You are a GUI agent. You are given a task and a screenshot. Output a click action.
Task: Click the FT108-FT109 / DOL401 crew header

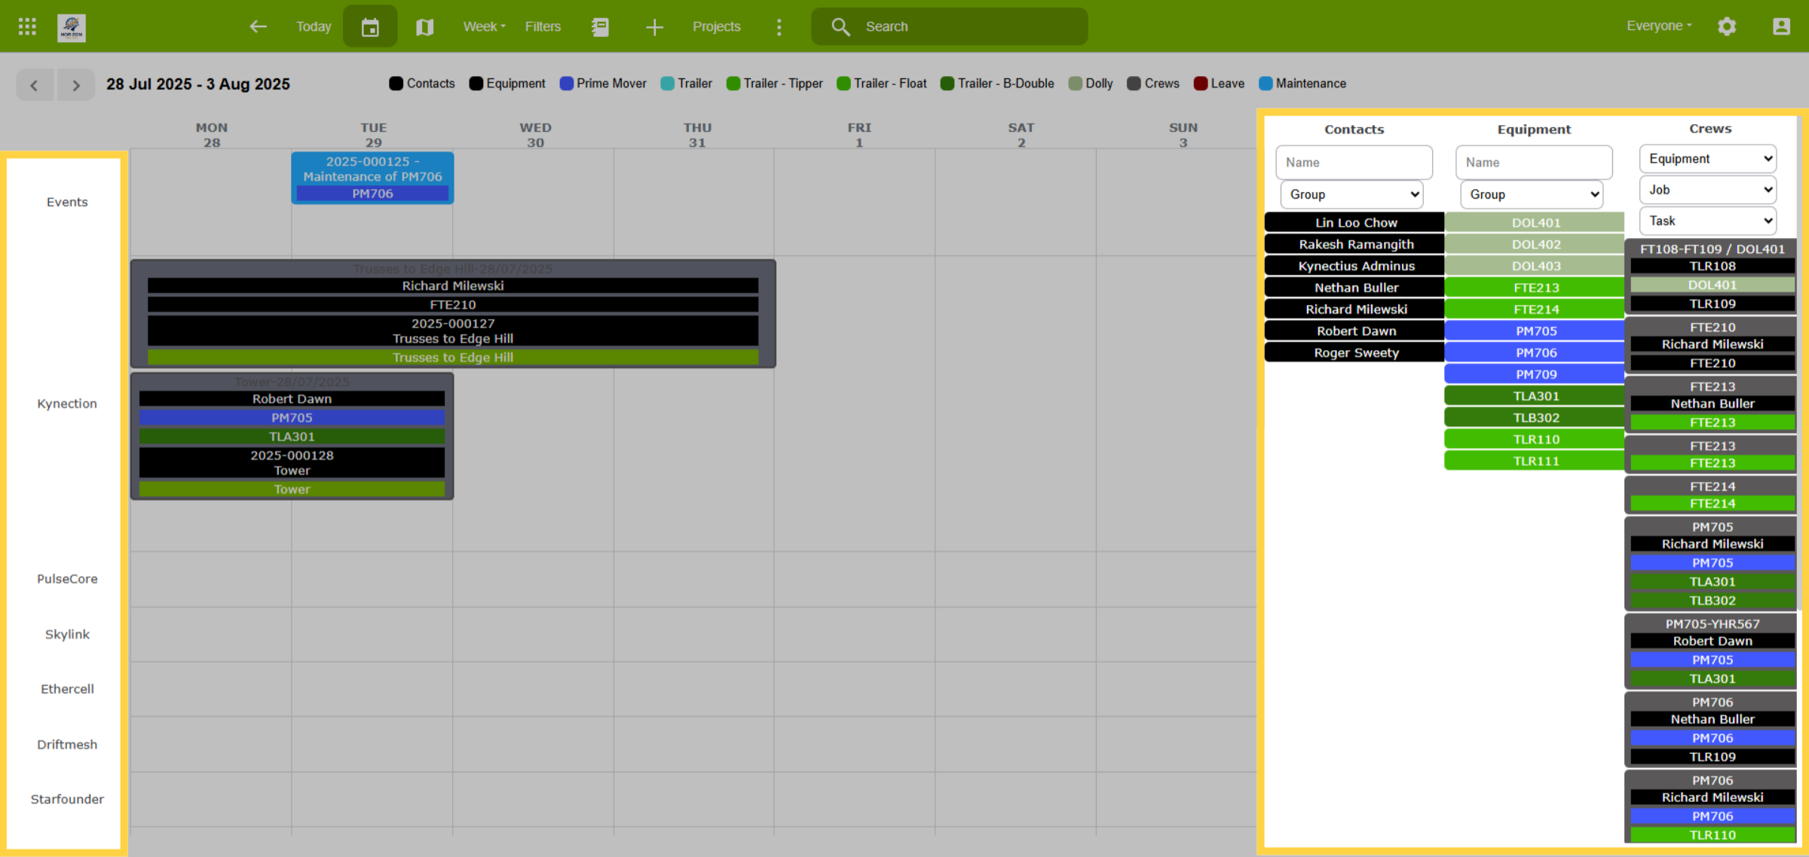(1712, 249)
